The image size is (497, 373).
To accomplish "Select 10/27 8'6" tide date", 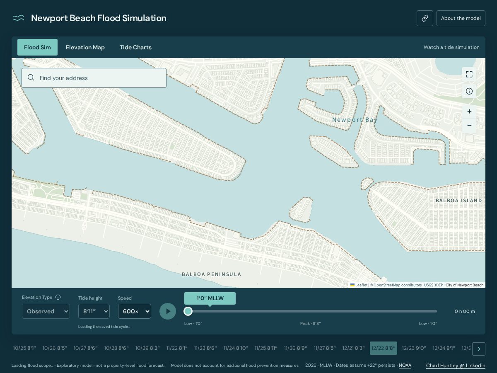I will [86, 348].
